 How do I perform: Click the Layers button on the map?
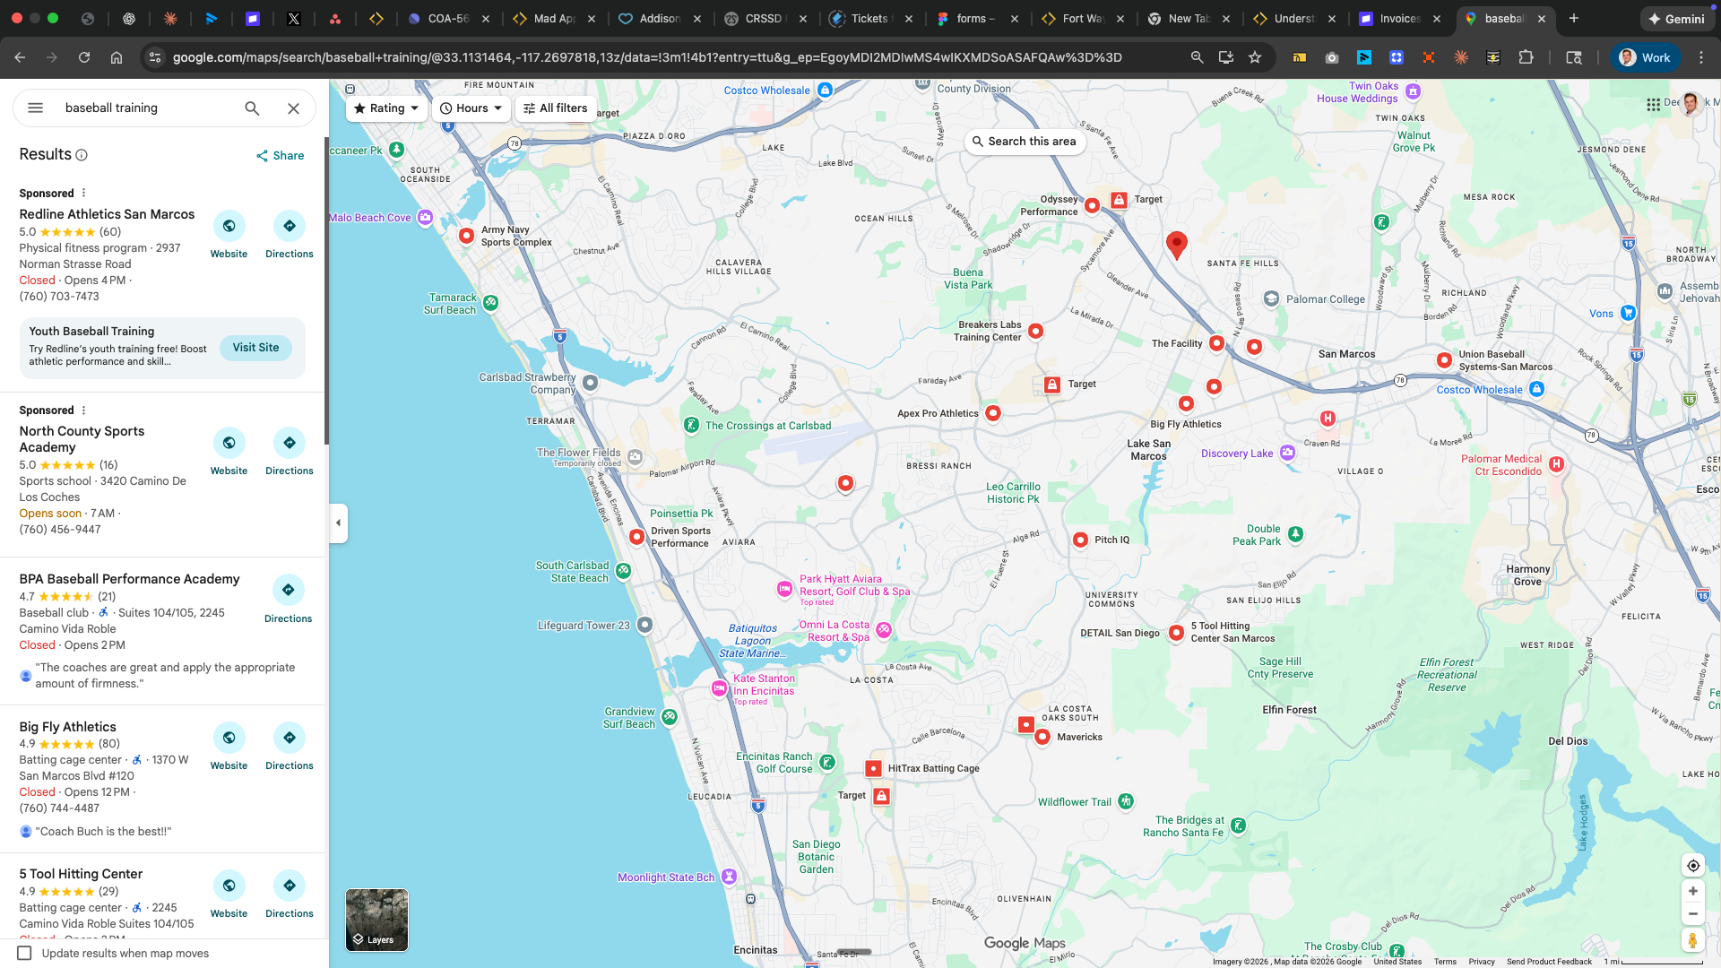tap(376, 920)
